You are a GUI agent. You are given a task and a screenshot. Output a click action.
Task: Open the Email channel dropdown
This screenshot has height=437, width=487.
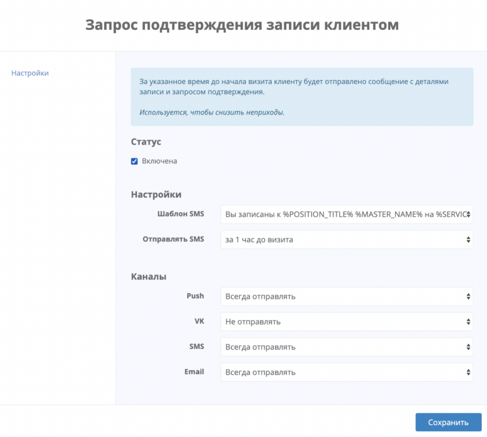(x=341, y=373)
